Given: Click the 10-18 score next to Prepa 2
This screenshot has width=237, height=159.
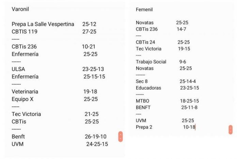Looking at the screenshot, I should [189, 127].
